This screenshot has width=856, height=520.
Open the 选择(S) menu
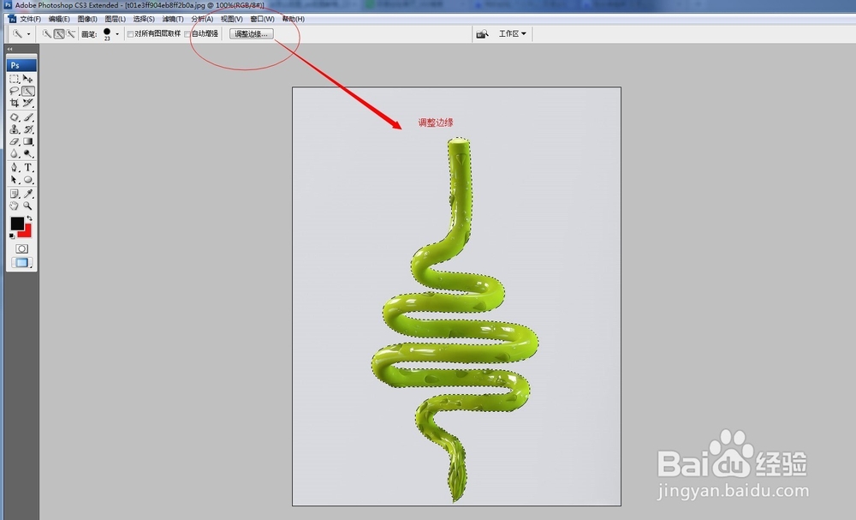[144, 19]
